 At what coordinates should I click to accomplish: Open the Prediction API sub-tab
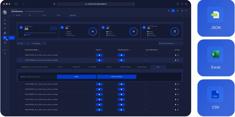76,67
